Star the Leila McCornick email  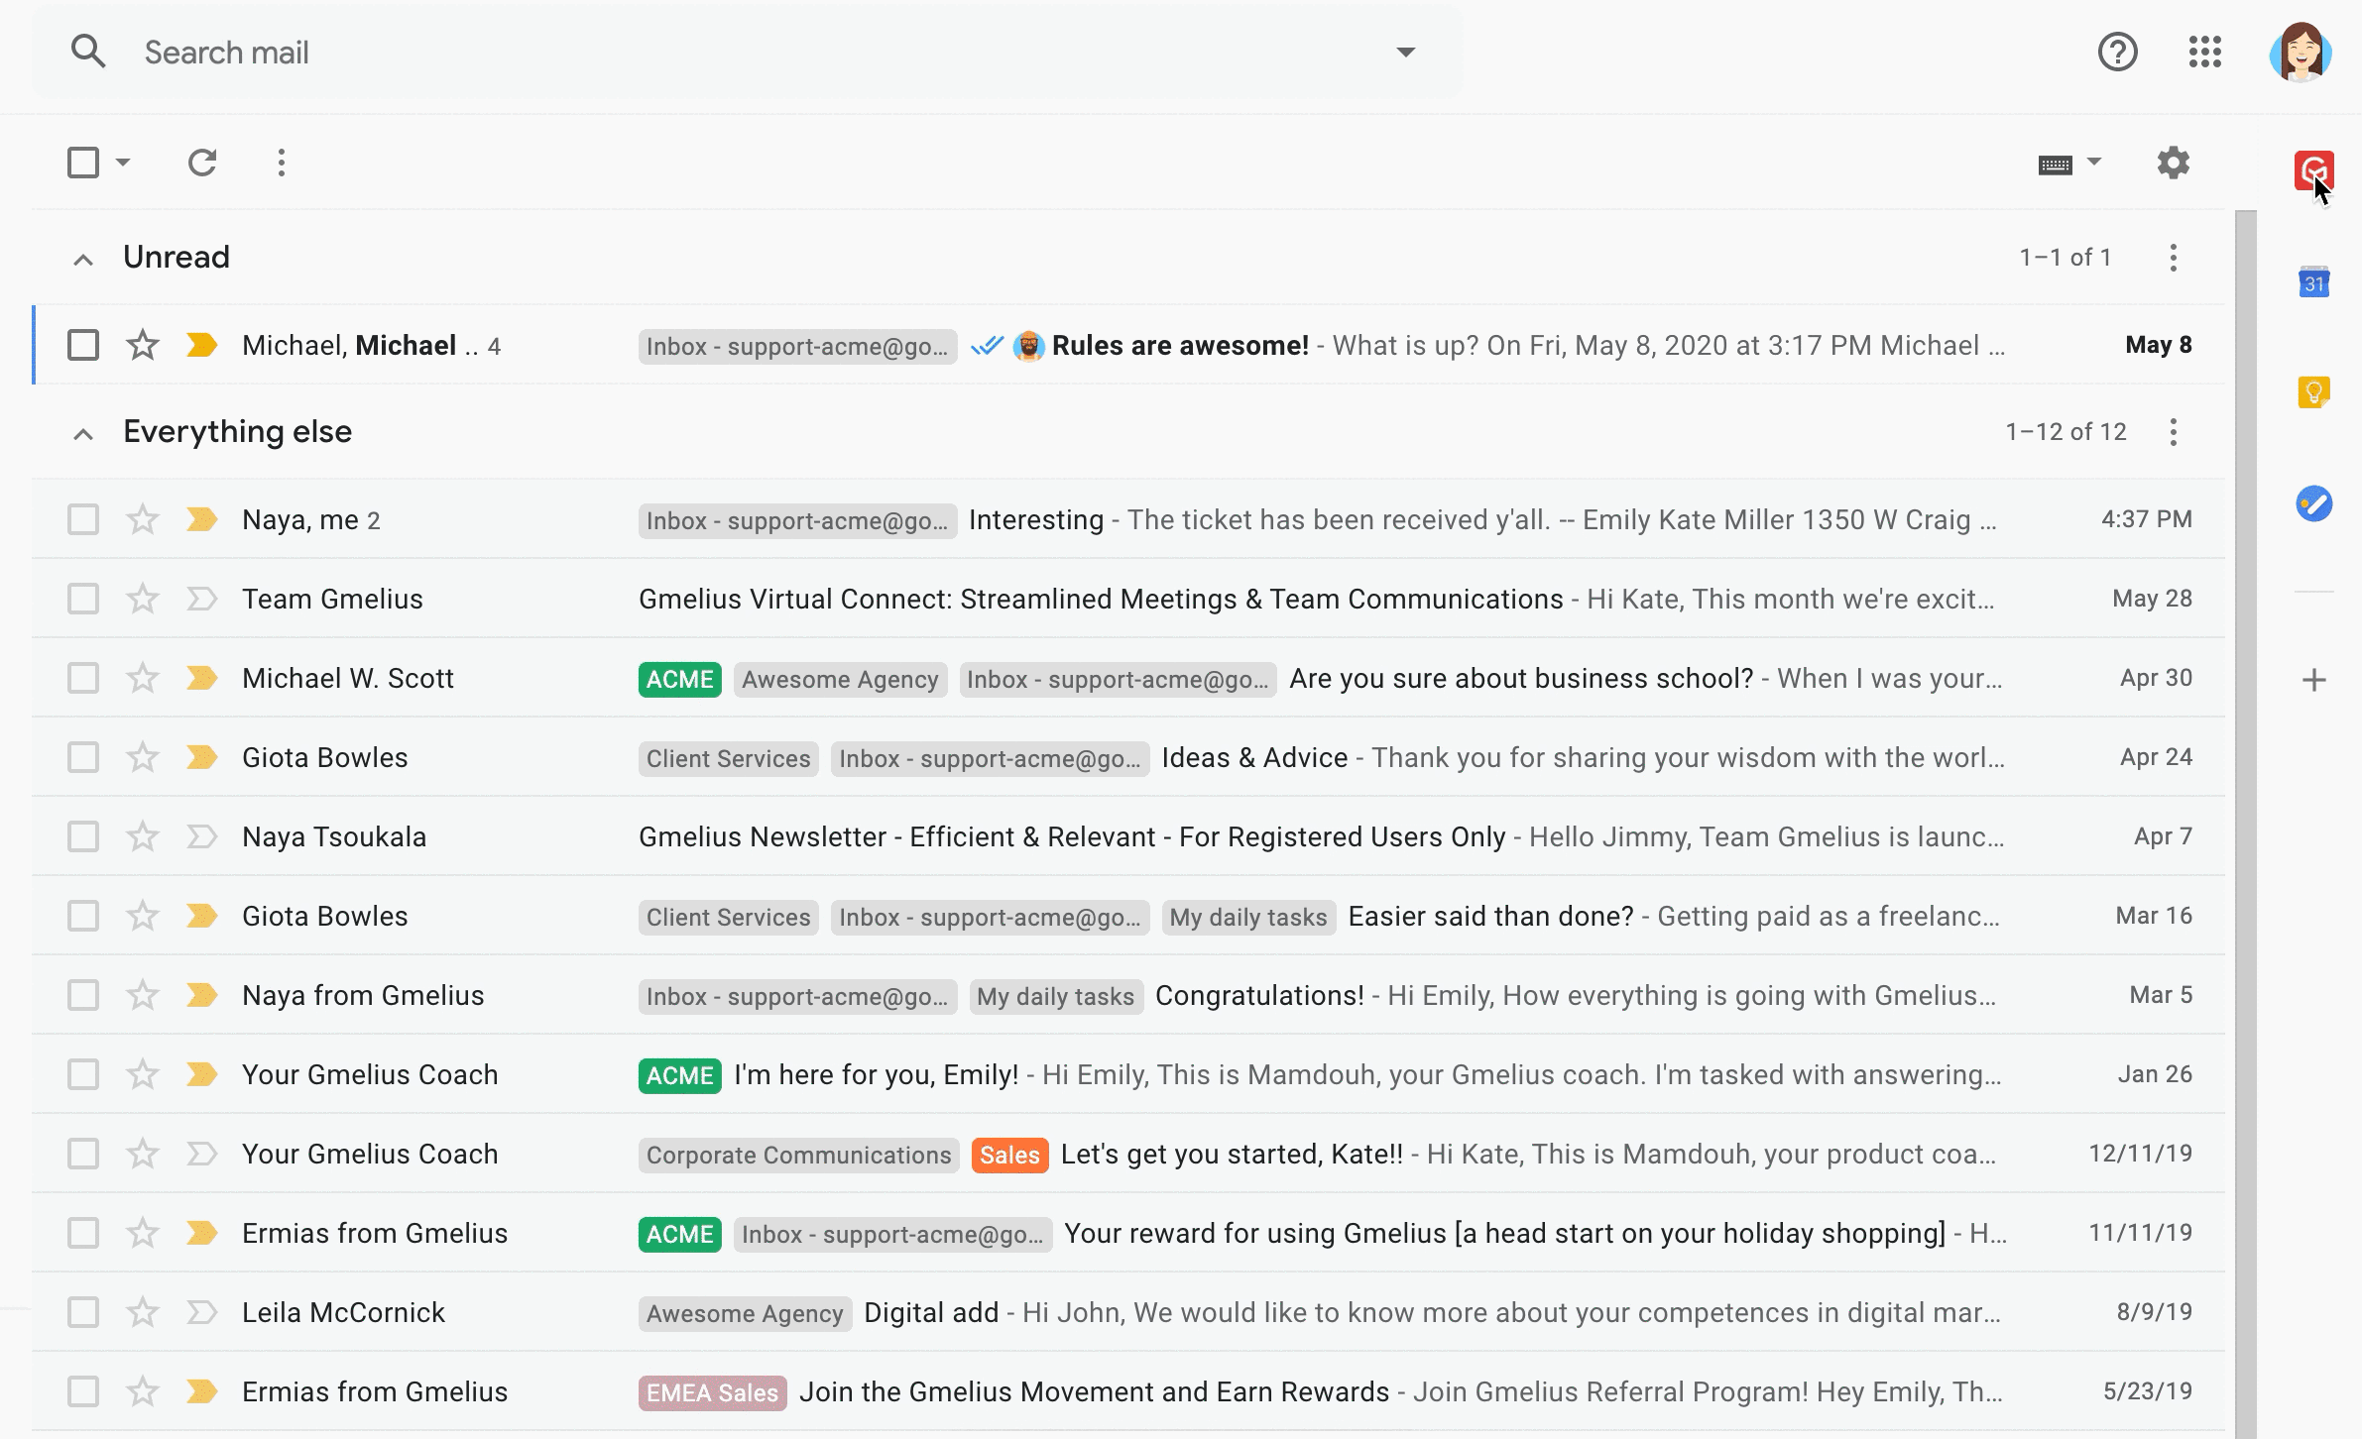pyautogui.click(x=143, y=1312)
